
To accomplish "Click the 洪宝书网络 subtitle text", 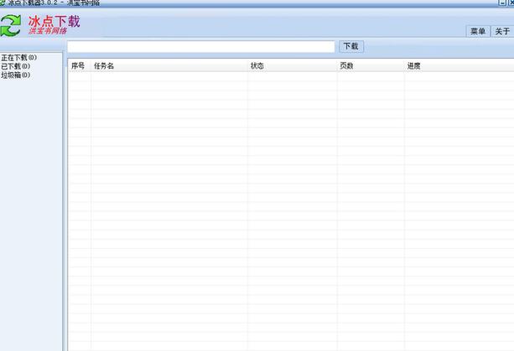I will (48, 31).
